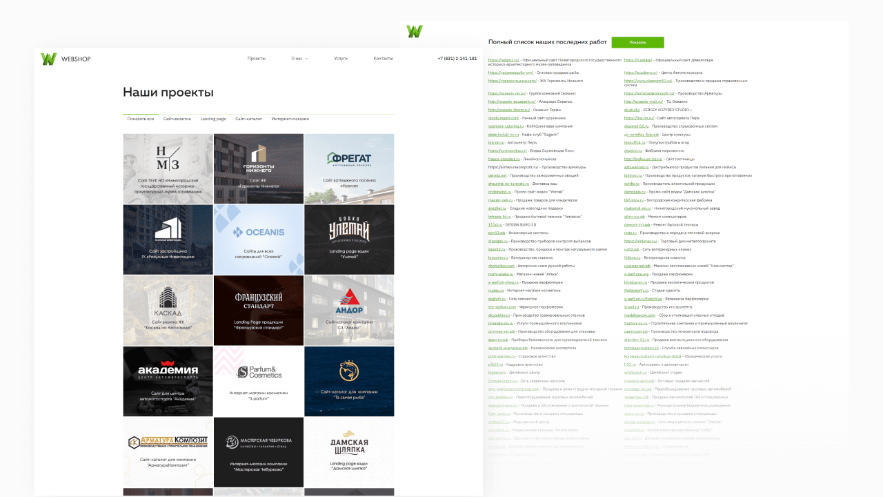
Task: Click the «Фрегат» cottage village thumbnail
Action: pyautogui.click(x=349, y=168)
